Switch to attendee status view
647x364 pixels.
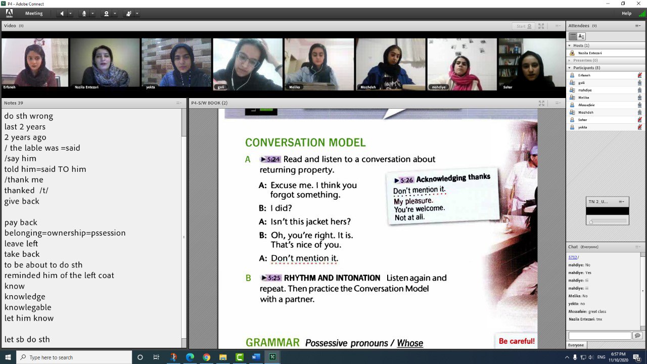coord(581,36)
